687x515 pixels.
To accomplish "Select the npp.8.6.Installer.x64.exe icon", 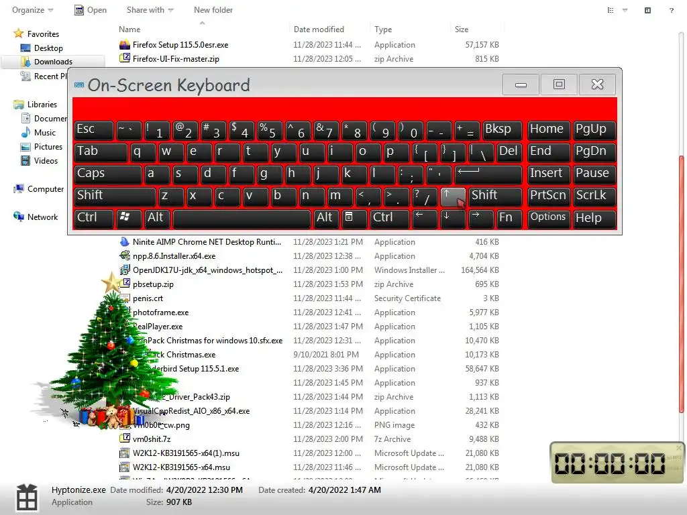I will tap(125, 255).
